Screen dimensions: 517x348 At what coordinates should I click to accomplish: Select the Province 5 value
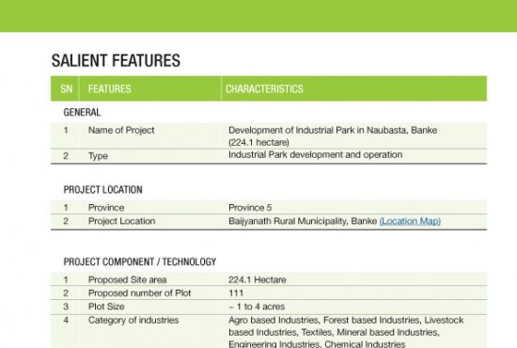pyautogui.click(x=250, y=208)
